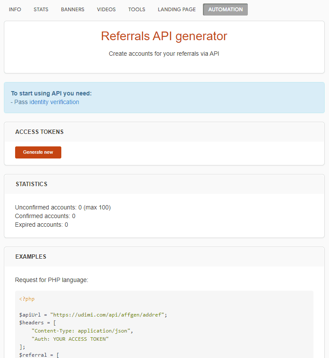This screenshot has height=358, width=329.
Task: Open the LANDING PAGE tab
Action: pos(177,10)
